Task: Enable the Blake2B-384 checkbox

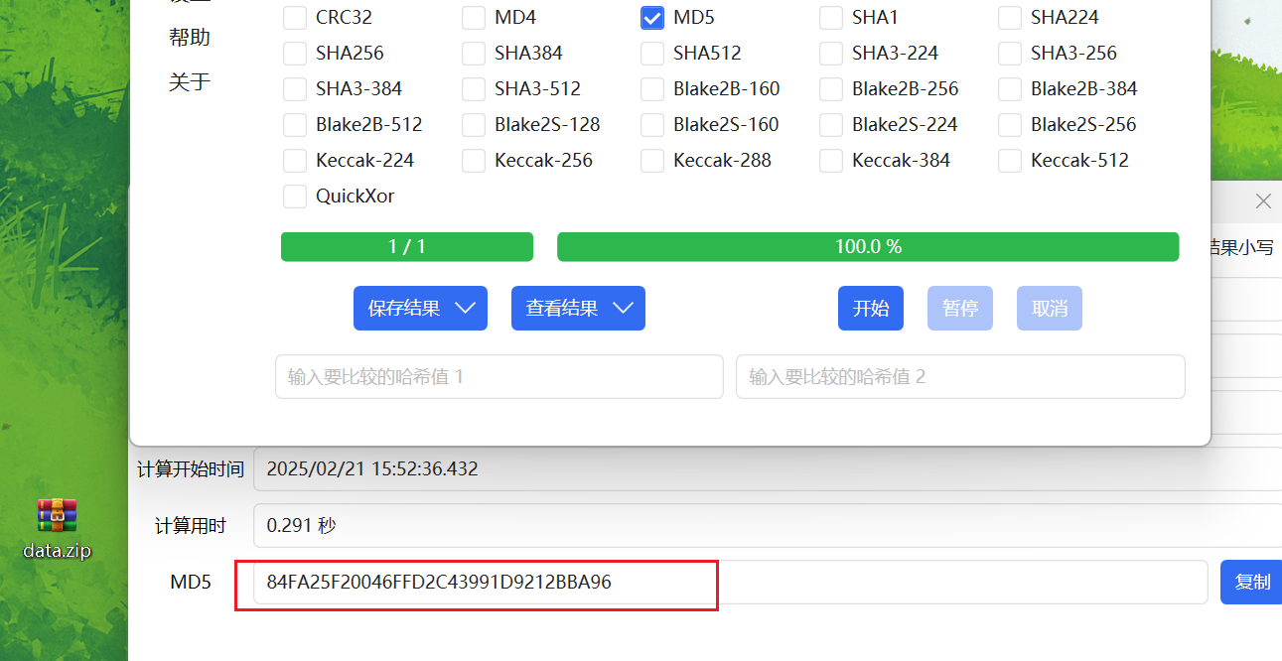Action: pyautogui.click(x=1010, y=89)
